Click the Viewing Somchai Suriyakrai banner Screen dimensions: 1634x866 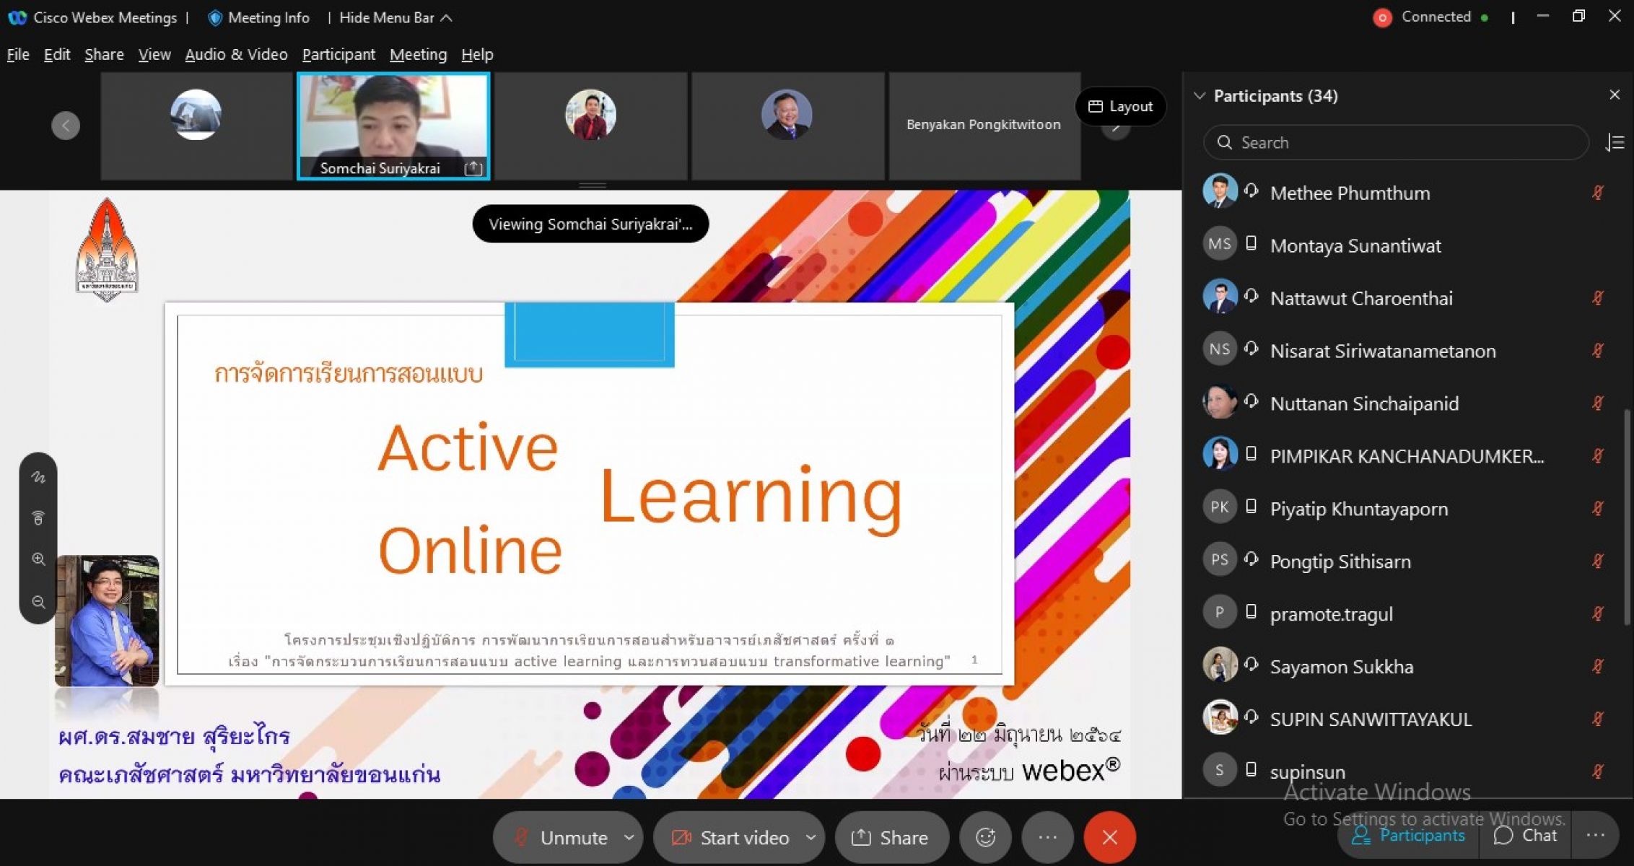[x=590, y=224]
